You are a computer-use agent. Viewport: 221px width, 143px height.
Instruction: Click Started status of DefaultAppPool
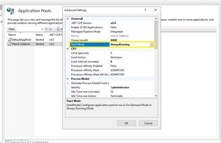40,40
